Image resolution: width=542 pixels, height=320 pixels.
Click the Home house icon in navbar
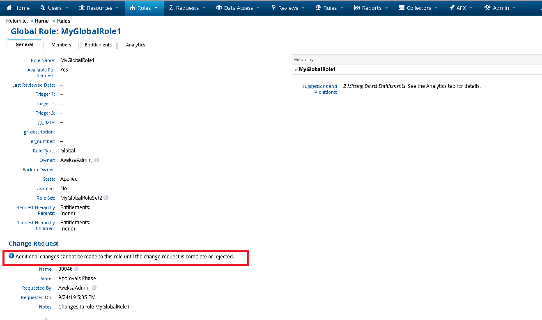pos(9,8)
